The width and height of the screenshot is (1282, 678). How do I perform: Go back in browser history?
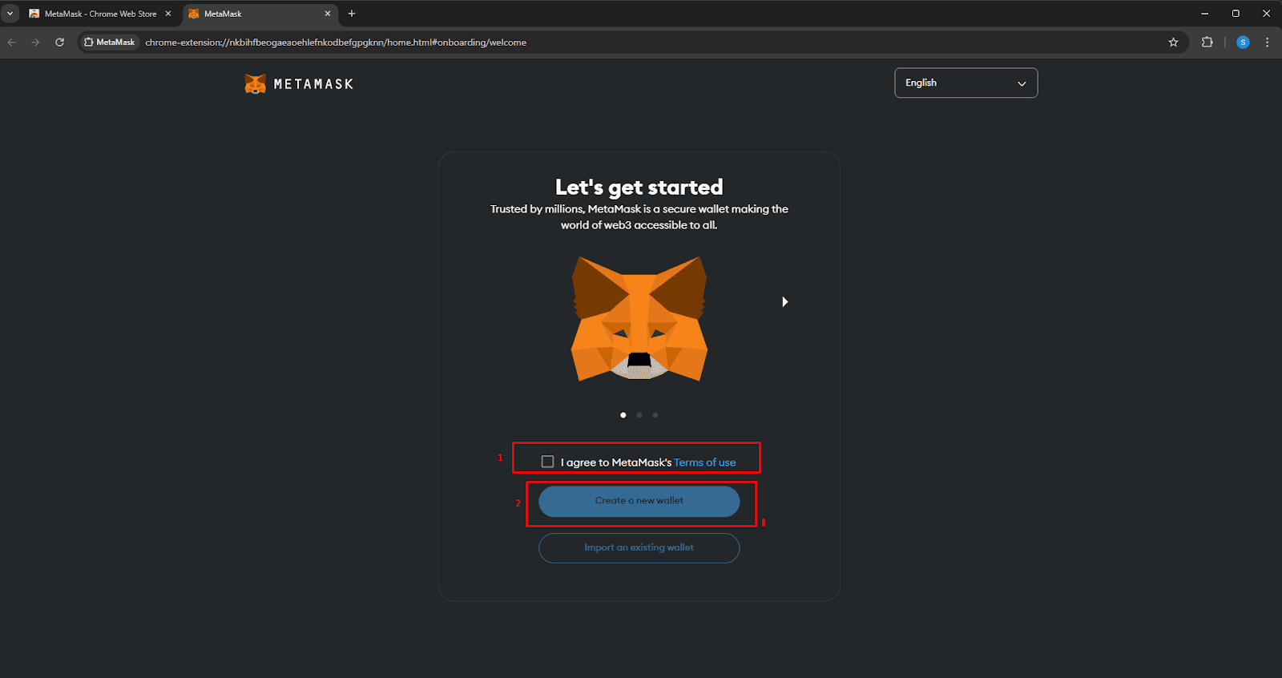click(x=12, y=42)
